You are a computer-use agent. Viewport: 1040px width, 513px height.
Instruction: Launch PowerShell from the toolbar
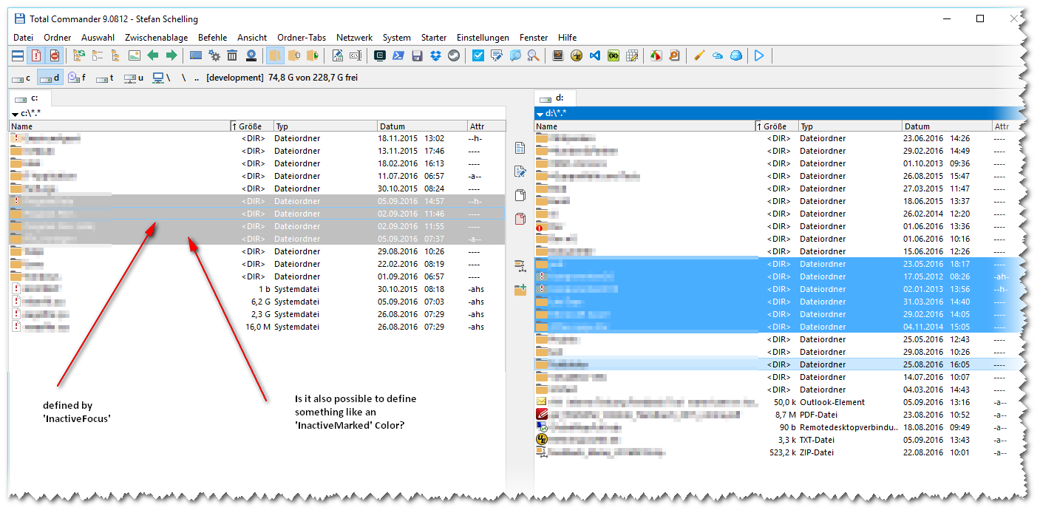coord(398,55)
